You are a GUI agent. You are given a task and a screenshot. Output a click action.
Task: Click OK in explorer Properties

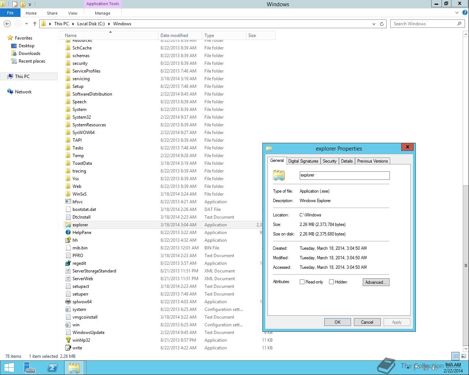click(337, 322)
